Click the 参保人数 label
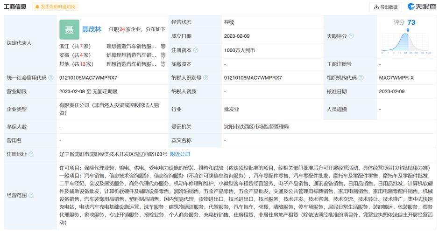Image resolution: width=439 pixels, height=233 pixels. pos(16,127)
